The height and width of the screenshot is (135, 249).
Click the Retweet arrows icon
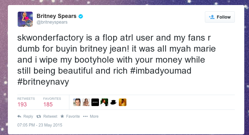click(x=38, y=116)
